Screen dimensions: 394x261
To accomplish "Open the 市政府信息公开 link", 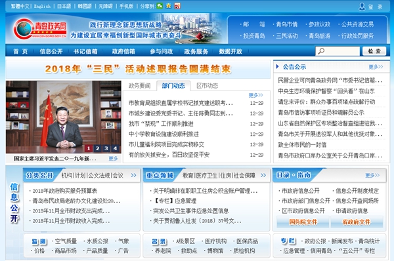I will 300,191.
